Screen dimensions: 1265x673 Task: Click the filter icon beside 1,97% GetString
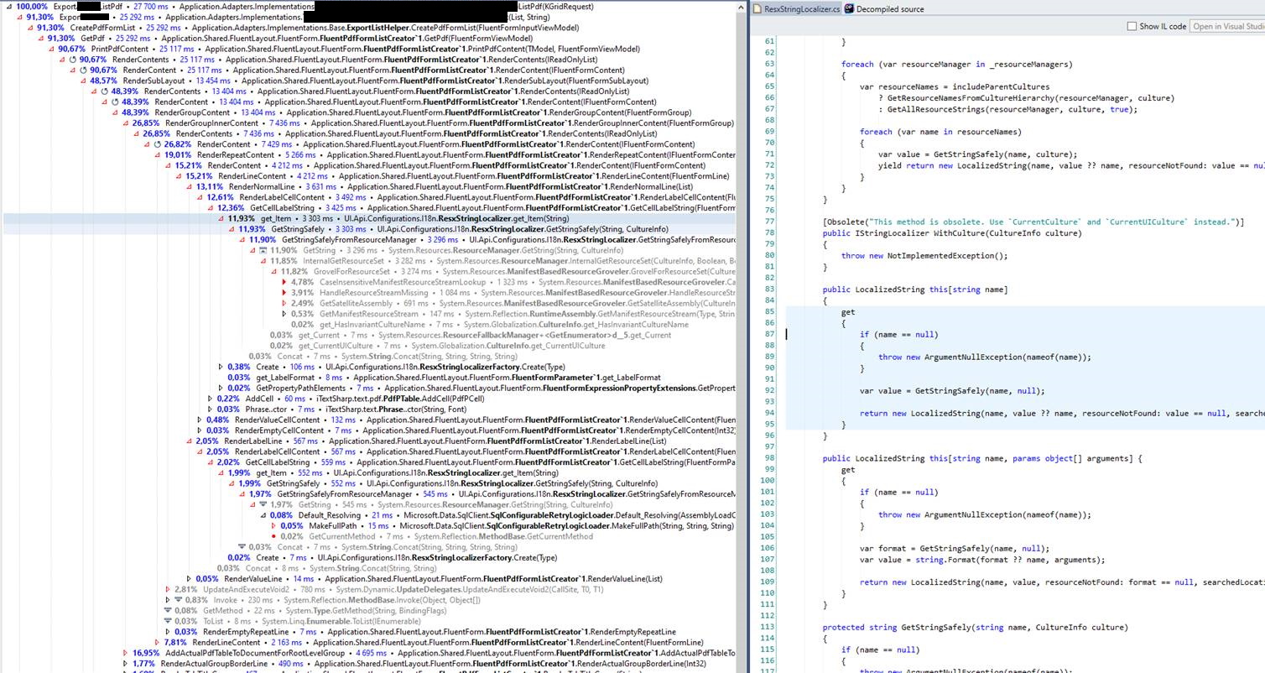(263, 505)
